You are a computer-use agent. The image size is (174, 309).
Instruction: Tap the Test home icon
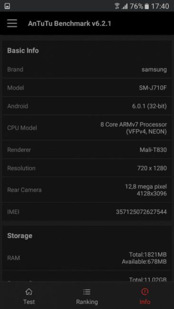click(29, 291)
